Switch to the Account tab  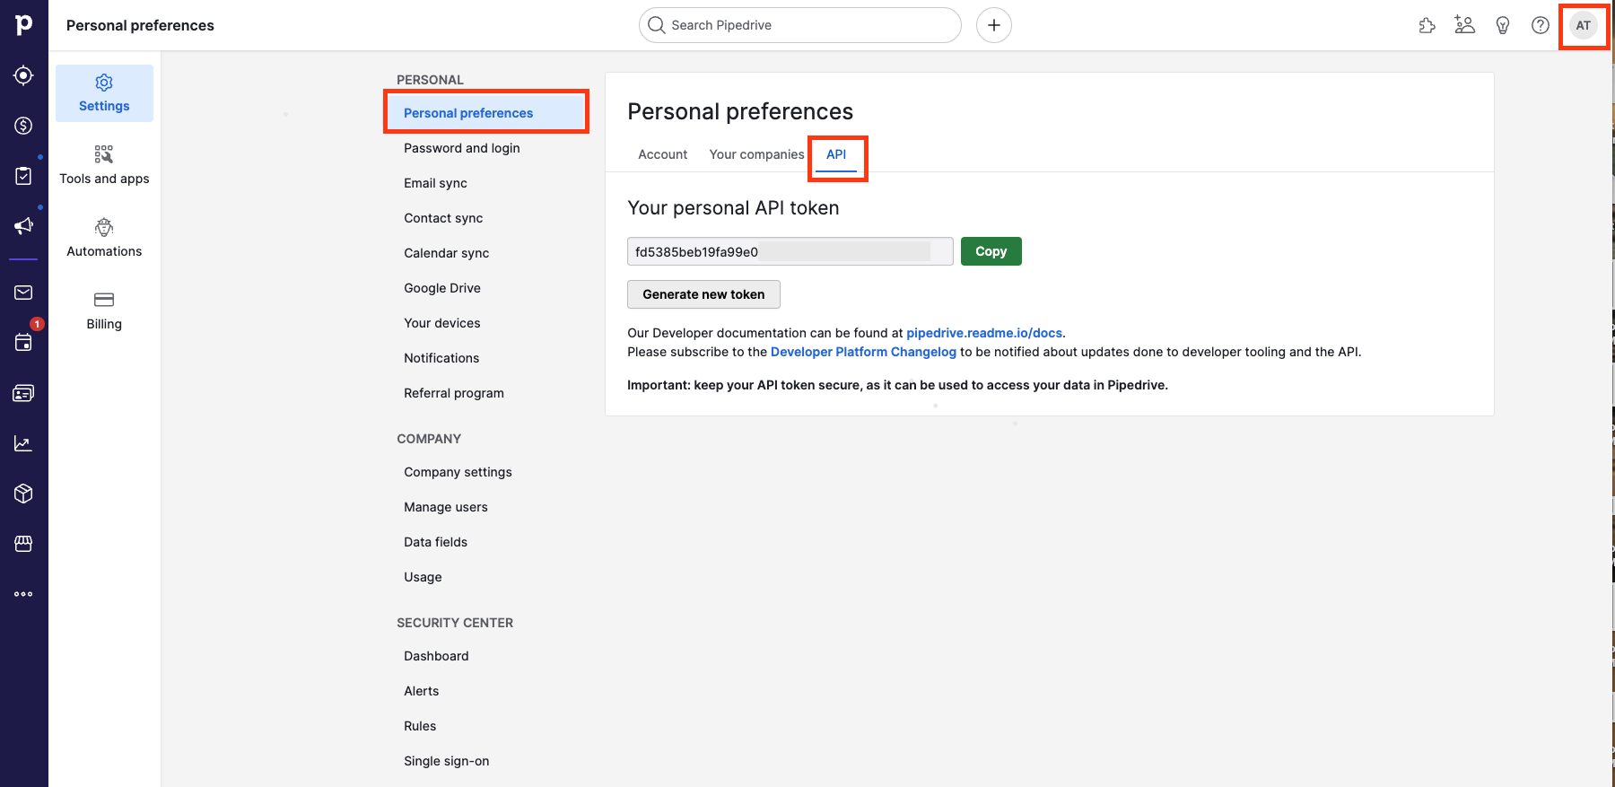(663, 154)
